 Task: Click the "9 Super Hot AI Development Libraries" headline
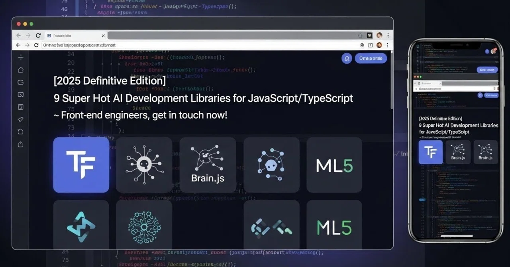click(x=203, y=98)
